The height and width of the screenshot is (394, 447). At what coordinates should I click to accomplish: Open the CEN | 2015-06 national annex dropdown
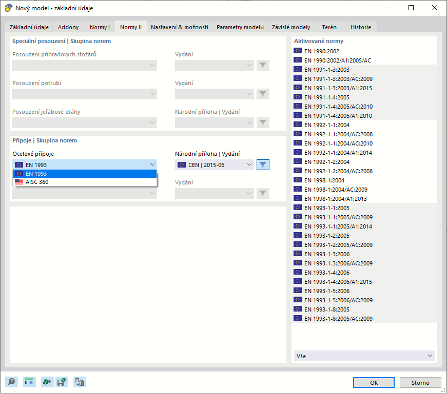(215, 164)
